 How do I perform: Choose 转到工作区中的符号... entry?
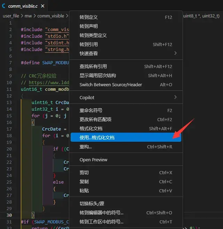126,222
